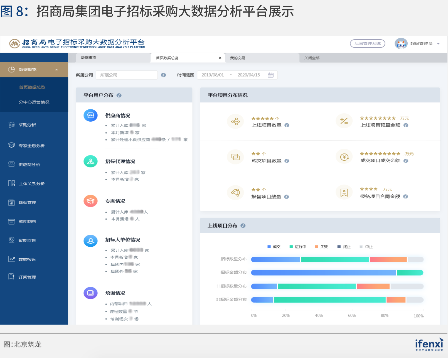Toggle the 中止 legend item
This screenshot has width=448, height=358.
[x=366, y=247]
